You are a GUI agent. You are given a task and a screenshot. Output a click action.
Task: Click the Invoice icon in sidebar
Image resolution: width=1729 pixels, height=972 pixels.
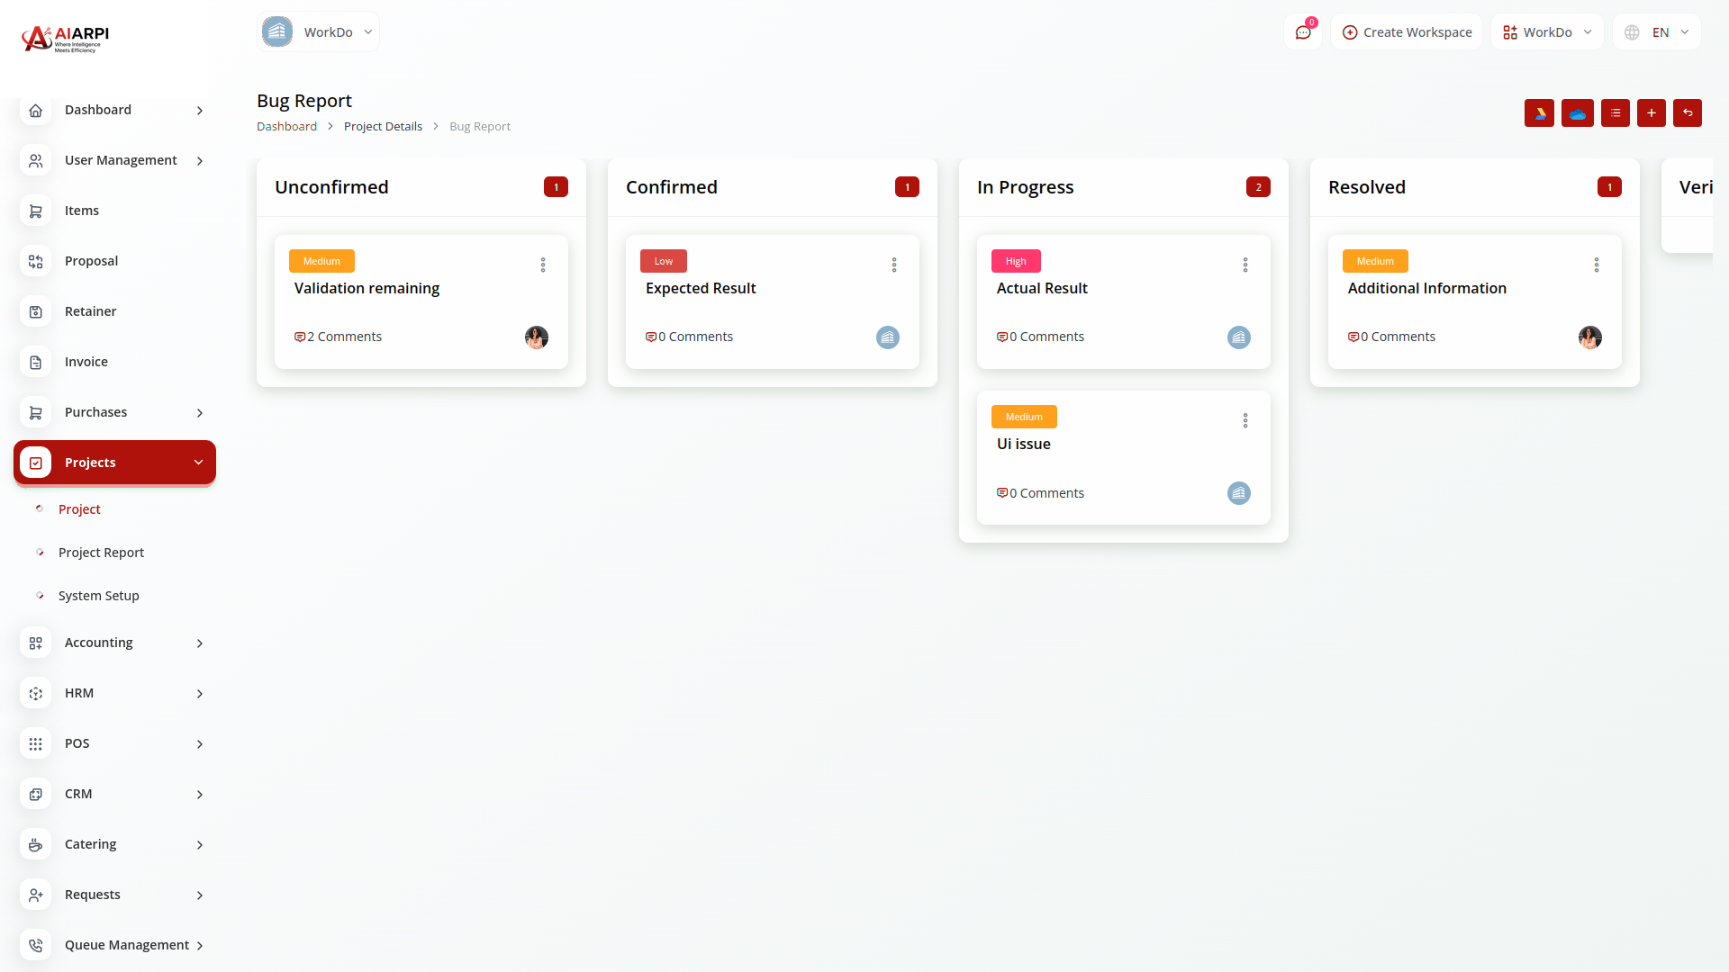click(x=35, y=362)
